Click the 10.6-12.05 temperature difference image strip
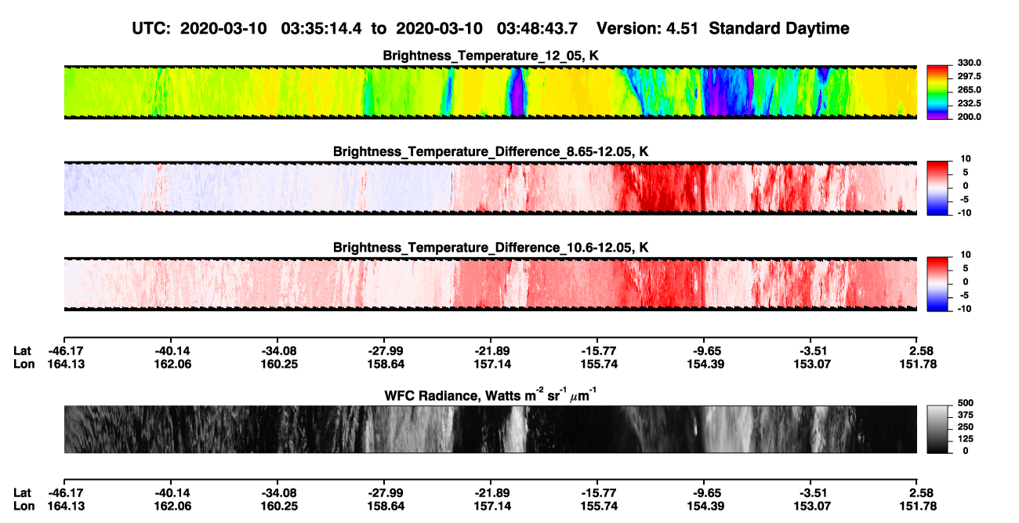1019x523 pixels. click(491, 284)
